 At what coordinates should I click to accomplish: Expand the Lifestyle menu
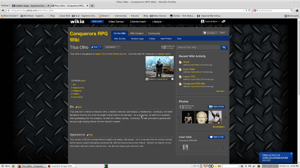click(157, 22)
